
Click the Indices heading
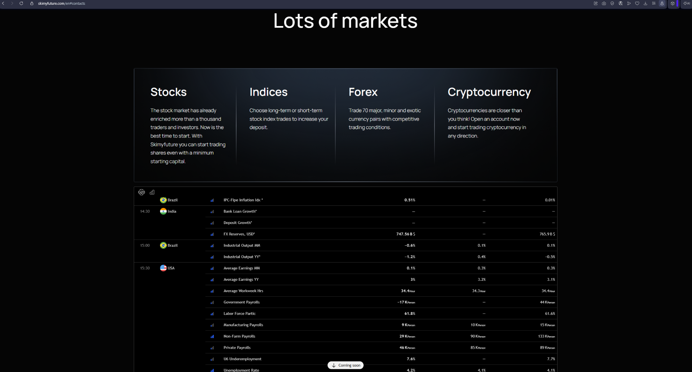click(x=268, y=92)
